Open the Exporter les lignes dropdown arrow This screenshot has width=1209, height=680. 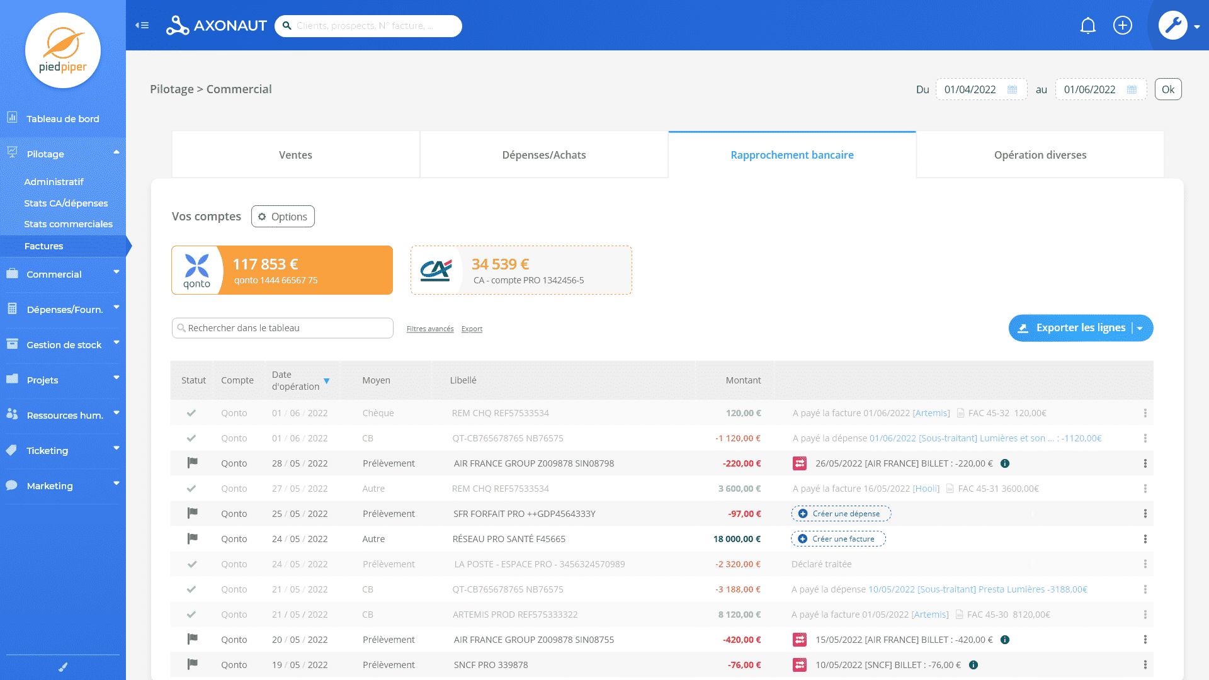(x=1140, y=328)
